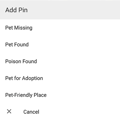Add a pin for a missing pet
This screenshot has height=121, width=120.
pyautogui.click(x=60, y=28)
